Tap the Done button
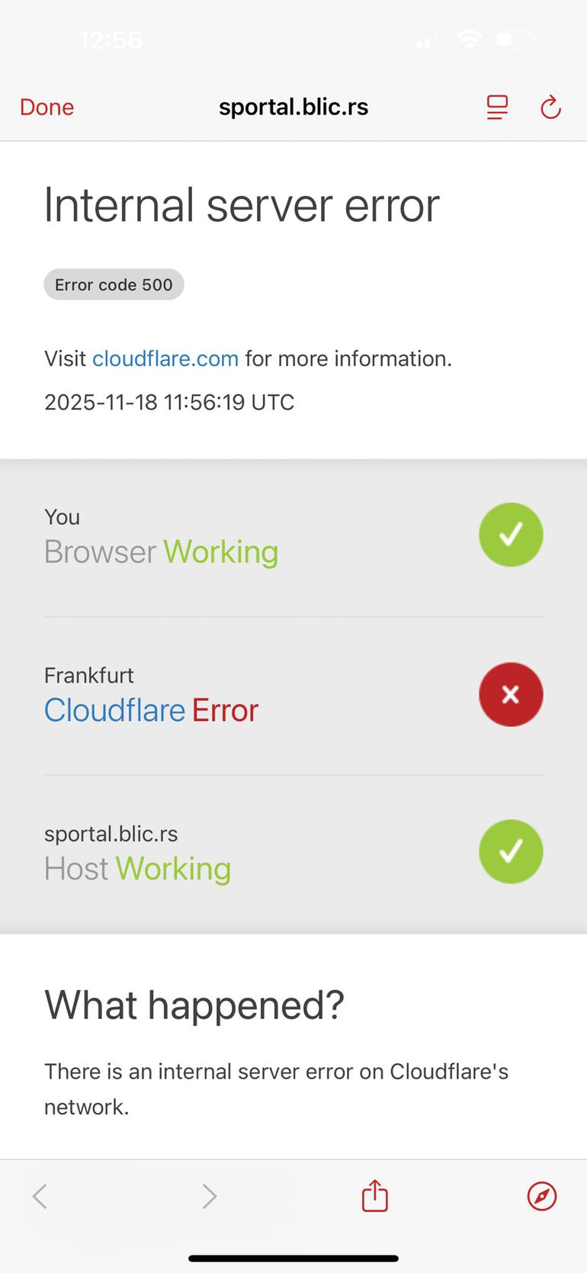 click(x=47, y=108)
